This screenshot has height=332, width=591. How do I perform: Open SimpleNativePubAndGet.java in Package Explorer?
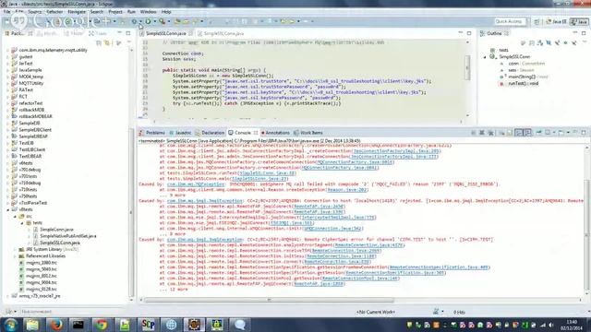click(x=67, y=236)
